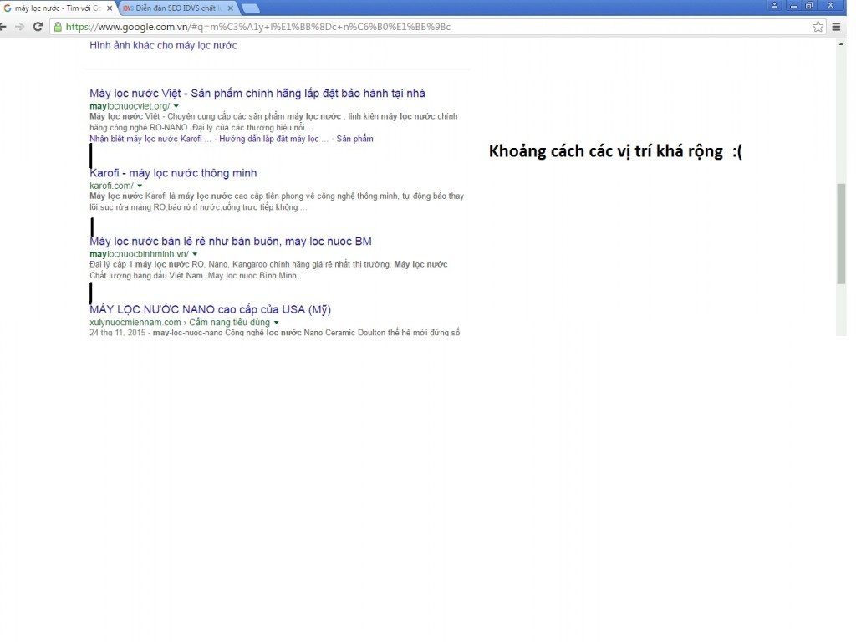Viewport: 856px width, 642px height.
Task: Switch to the 'máy lọc nước' Google tab
Action: 58,8
